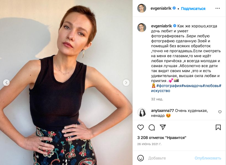Open the three-dot more options menu

218,8
